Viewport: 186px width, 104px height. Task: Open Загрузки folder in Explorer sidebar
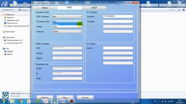(x=10, y=17)
